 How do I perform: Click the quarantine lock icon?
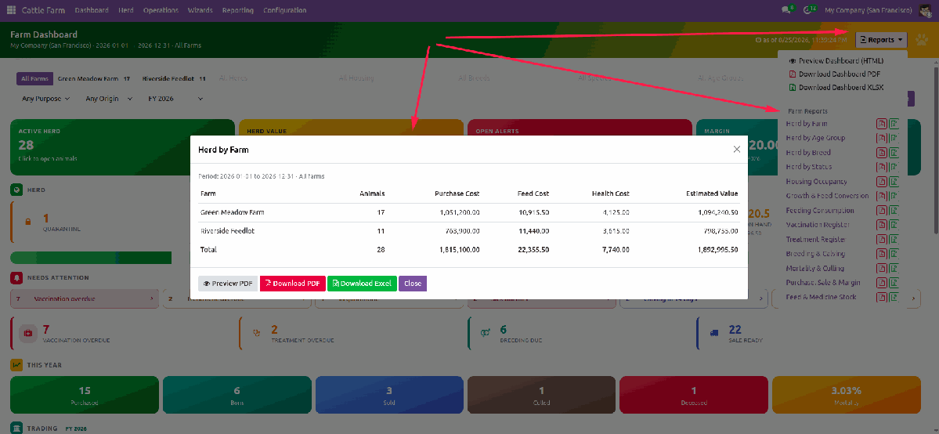coord(27,221)
